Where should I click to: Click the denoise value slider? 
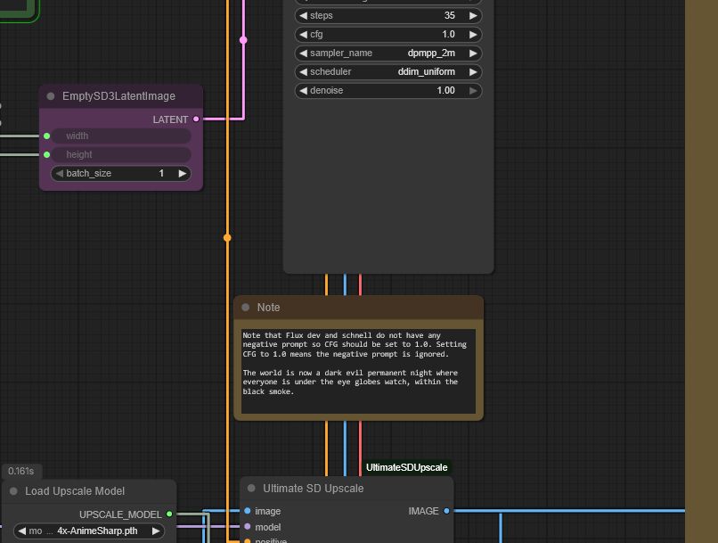pos(388,91)
